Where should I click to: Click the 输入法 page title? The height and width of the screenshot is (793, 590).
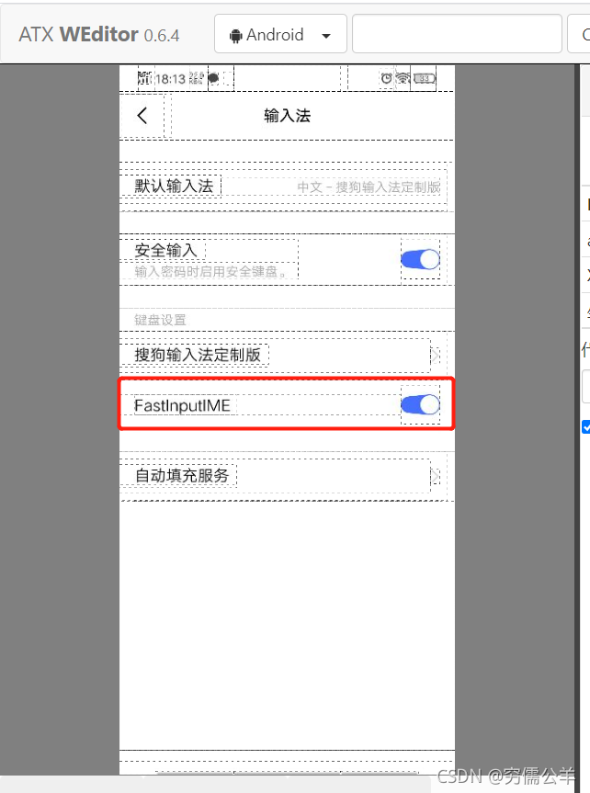[x=287, y=116]
